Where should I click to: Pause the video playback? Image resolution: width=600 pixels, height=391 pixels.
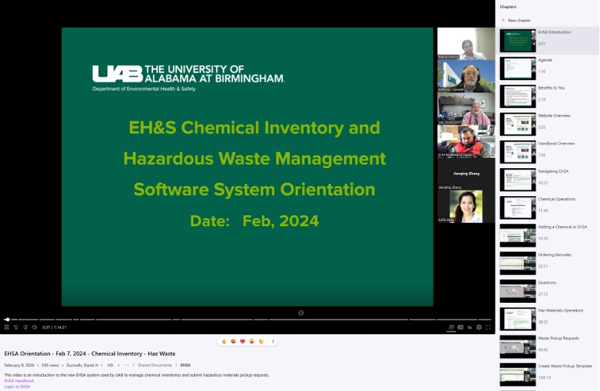[x=7, y=327]
